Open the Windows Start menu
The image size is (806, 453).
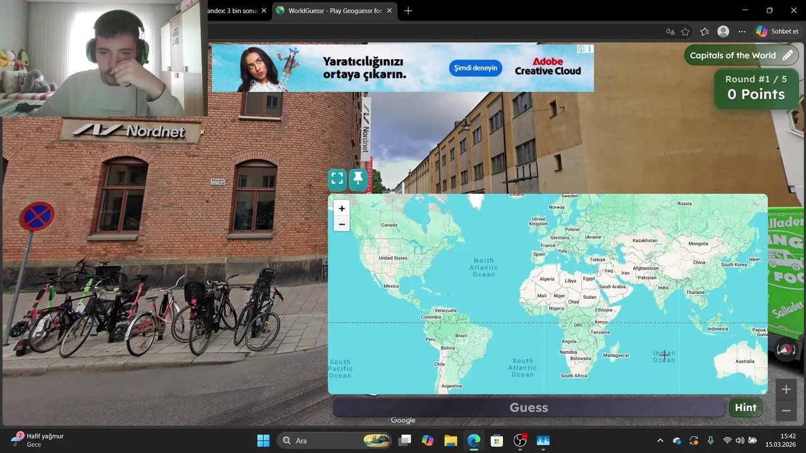tap(263, 440)
